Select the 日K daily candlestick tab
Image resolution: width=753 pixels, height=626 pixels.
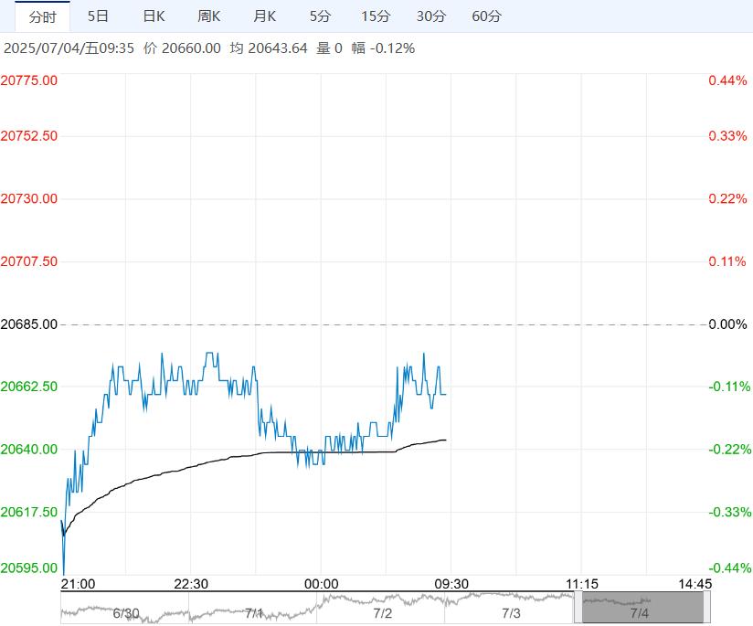(154, 16)
